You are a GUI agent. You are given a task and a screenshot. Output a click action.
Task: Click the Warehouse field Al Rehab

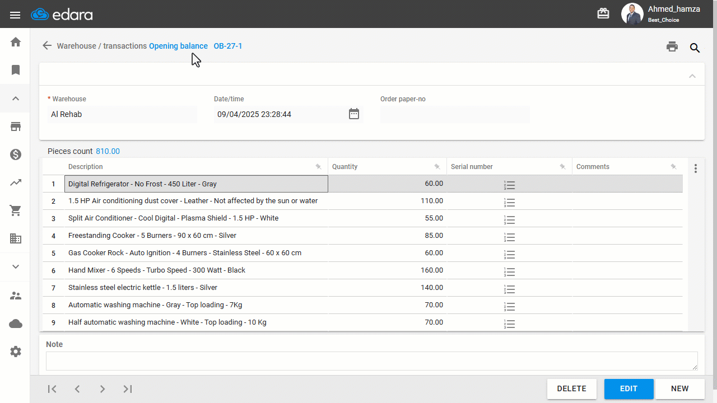pyautogui.click(x=122, y=114)
